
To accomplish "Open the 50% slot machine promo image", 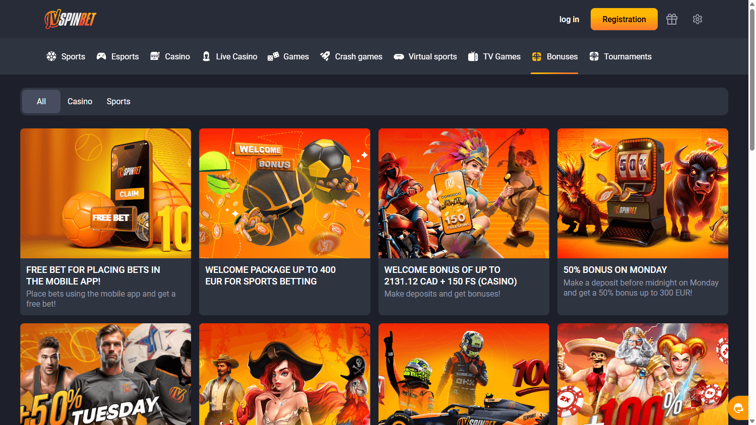I will tap(643, 193).
